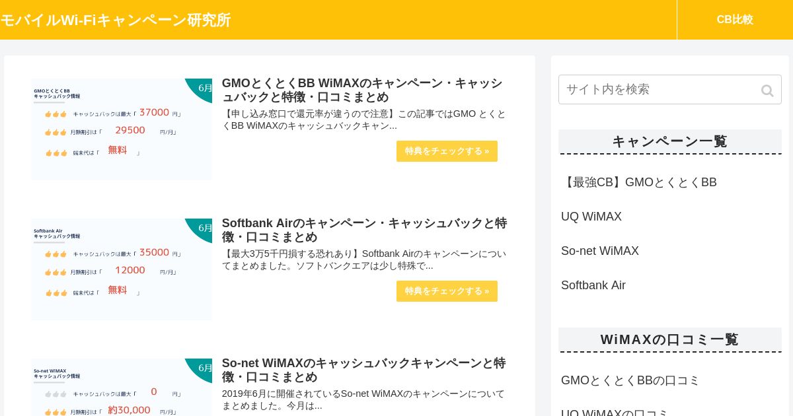The image size is (793, 416).
Task: Select 【最強CB】GMOとくとくBB in campaign list
Action: pyautogui.click(x=639, y=182)
